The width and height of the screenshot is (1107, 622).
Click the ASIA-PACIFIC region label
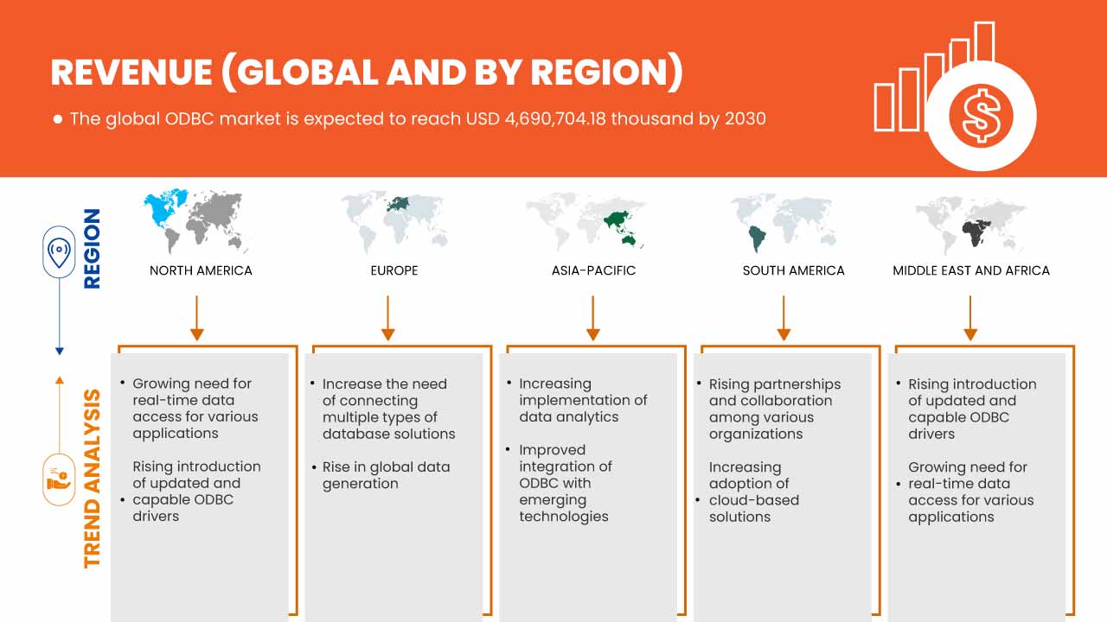point(593,270)
